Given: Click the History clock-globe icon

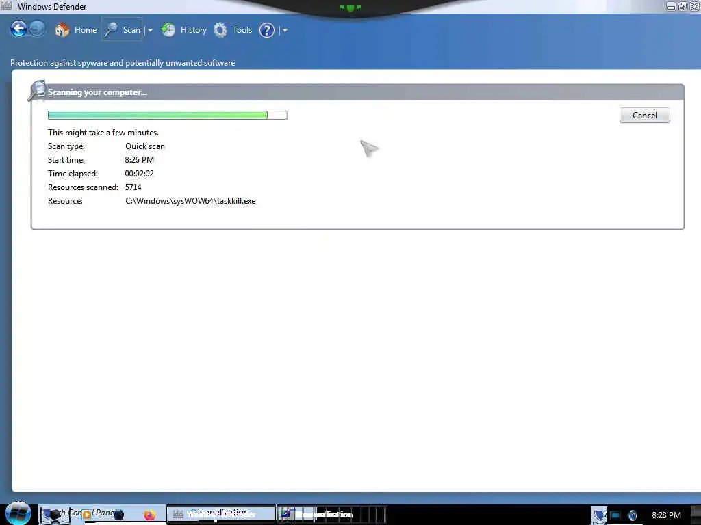Looking at the screenshot, I should click(x=168, y=30).
